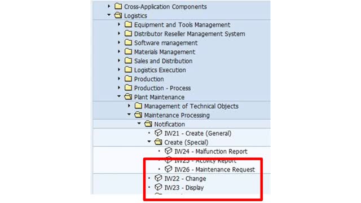This screenshot has height=203, width=361.
Task: Select the Production tree label
Action: (x=149, y=79)
